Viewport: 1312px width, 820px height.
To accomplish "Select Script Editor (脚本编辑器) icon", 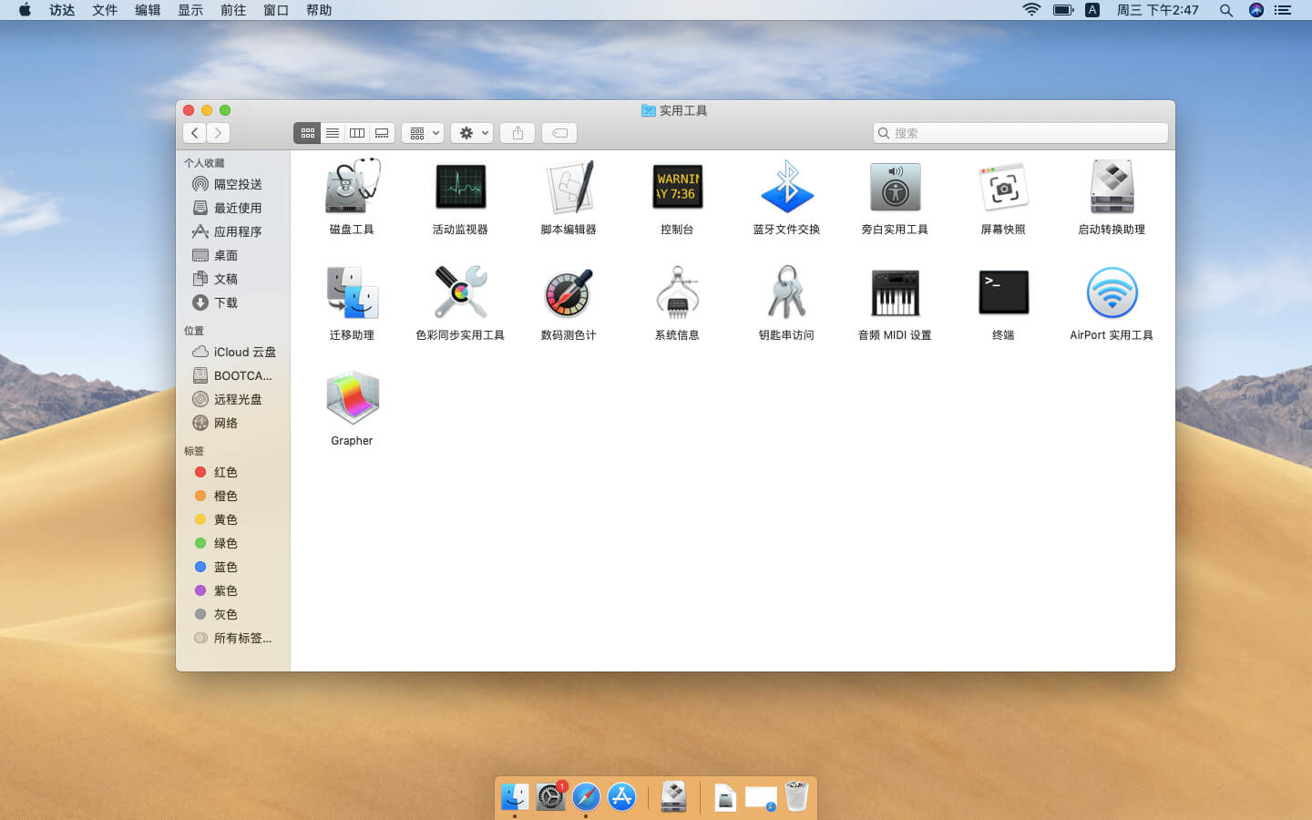I will tap(569, 187).
